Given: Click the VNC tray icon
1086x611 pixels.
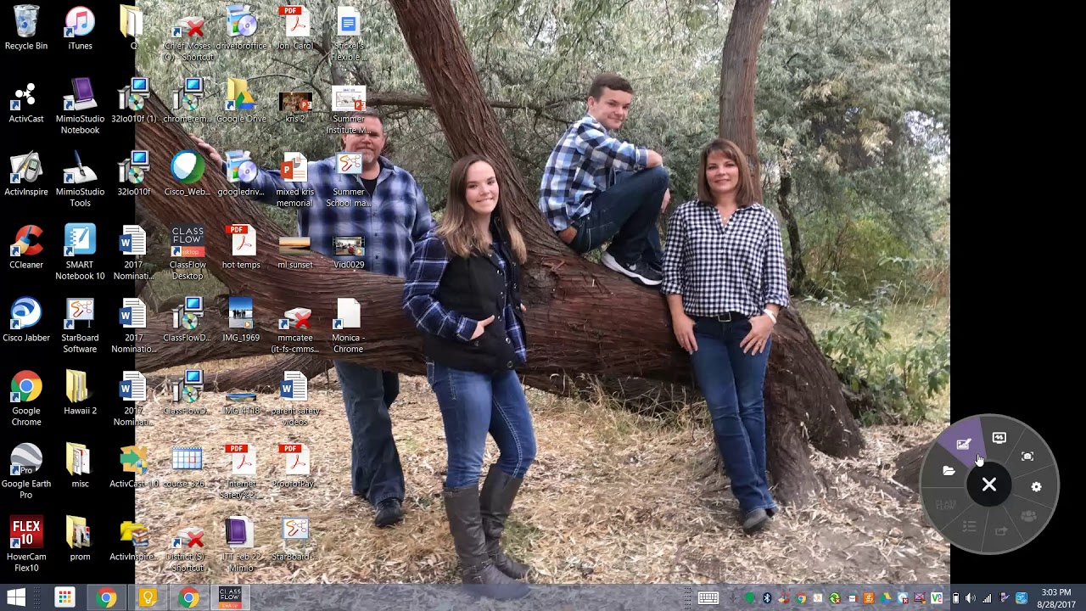Looking at the screenshot, I should (937, 598).
